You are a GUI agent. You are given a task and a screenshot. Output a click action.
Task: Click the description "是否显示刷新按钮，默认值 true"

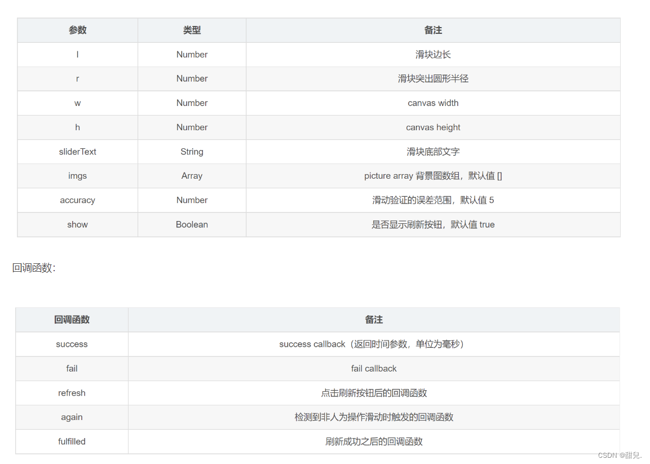point(433,224)
